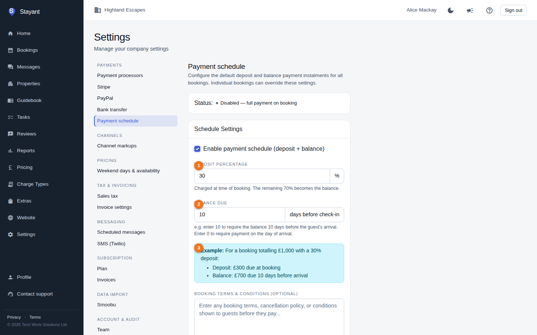Screen dimensions: 537x335
Task: Open Home via its house icon
Action: click(x=10, y=33)
